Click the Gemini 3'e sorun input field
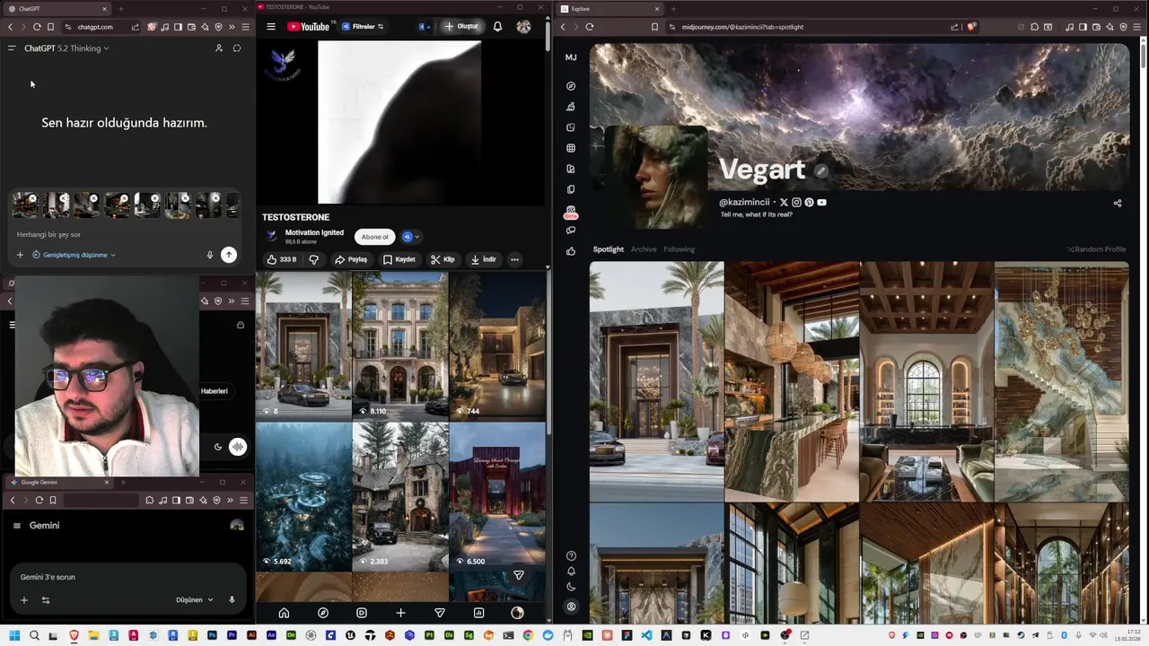 click(126, 577)
